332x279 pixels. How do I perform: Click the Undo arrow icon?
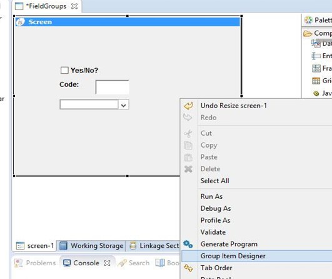(188, 106)
